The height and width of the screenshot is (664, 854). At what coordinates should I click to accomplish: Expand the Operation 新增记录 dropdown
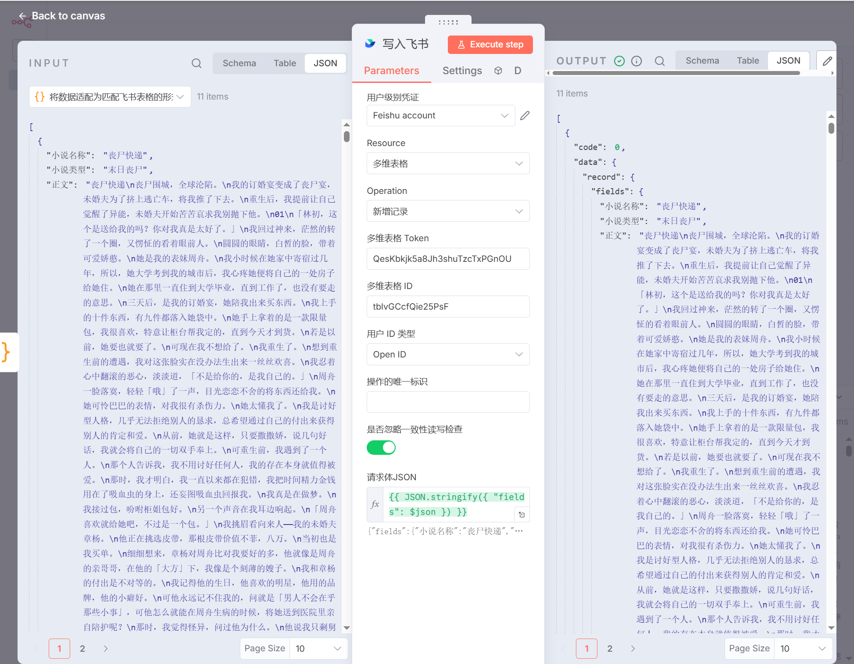tap(448, 211)
